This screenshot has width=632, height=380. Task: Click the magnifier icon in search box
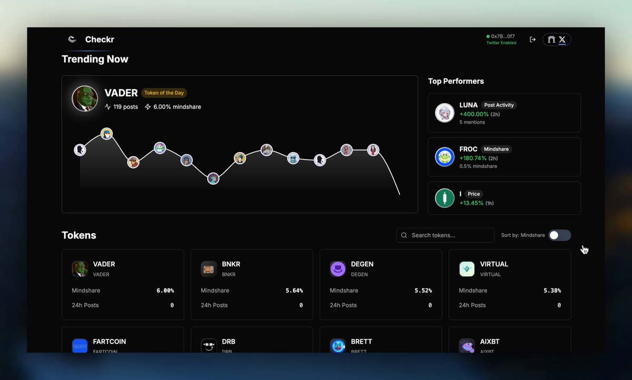(404, 235)
